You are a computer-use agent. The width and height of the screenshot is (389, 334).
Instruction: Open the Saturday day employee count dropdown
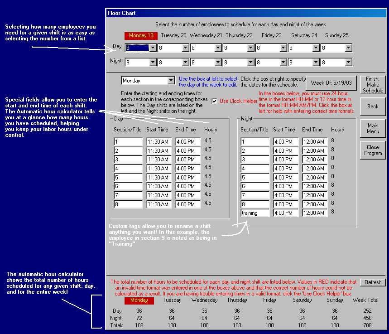click(x=316, y=48)
